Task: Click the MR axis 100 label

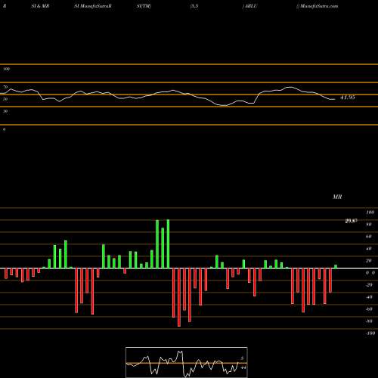Action: [x=370, y=212]
